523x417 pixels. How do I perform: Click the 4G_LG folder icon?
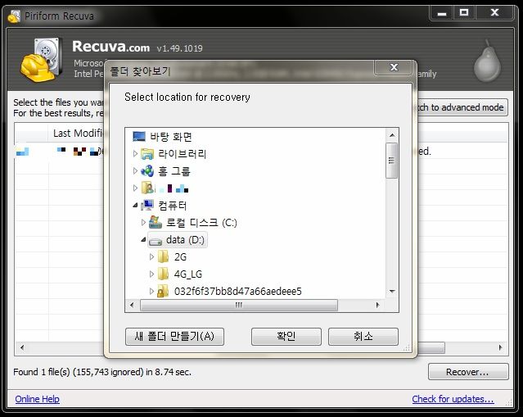point(163,274)
